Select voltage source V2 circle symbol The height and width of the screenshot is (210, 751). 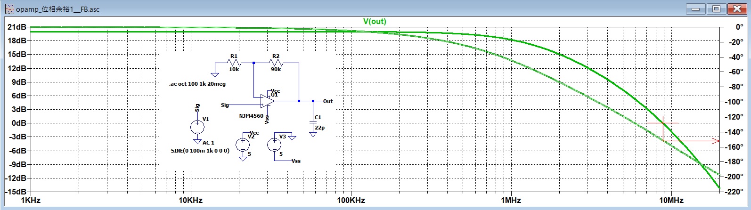point(243,145)
